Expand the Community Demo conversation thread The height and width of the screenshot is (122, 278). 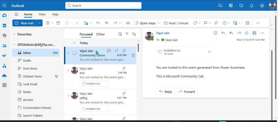point(68,53)
